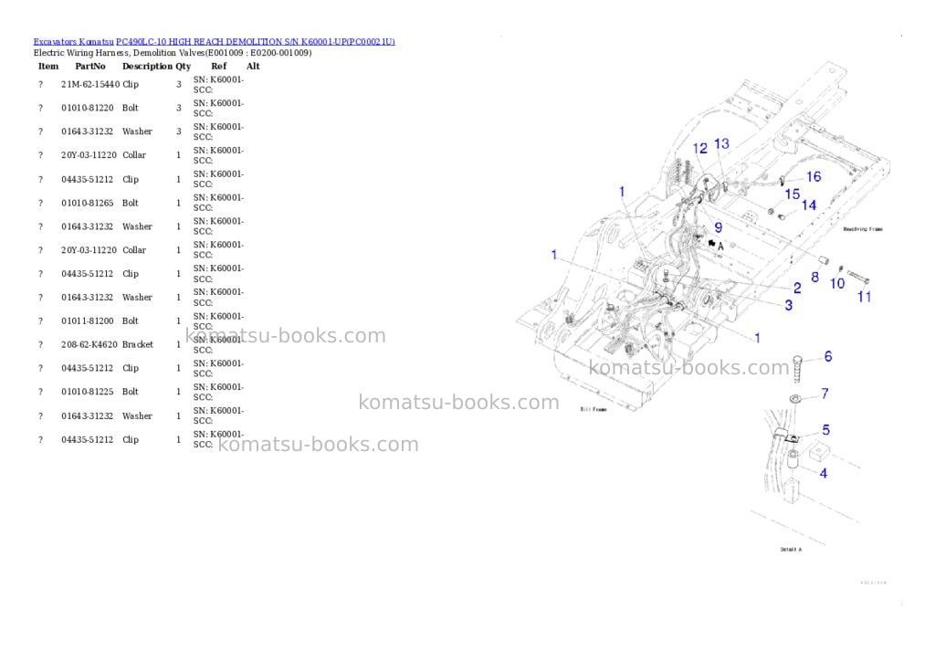This screenshot has height=662, width=935.
Task: Click callout number 13 in the diagram
Action: [721, 143]
